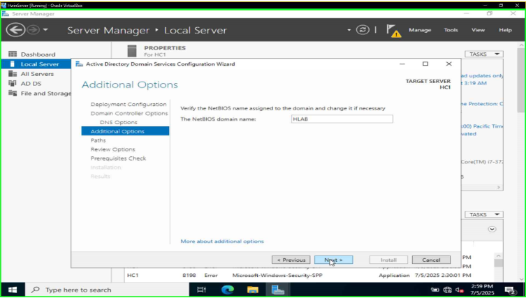Click the Dashboard sidebar icon

click(x=13, y=54)
